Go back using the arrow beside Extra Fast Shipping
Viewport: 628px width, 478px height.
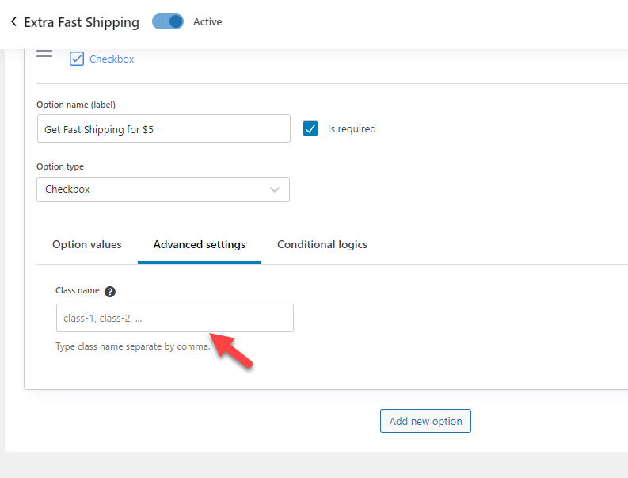(x=14, y=21)
